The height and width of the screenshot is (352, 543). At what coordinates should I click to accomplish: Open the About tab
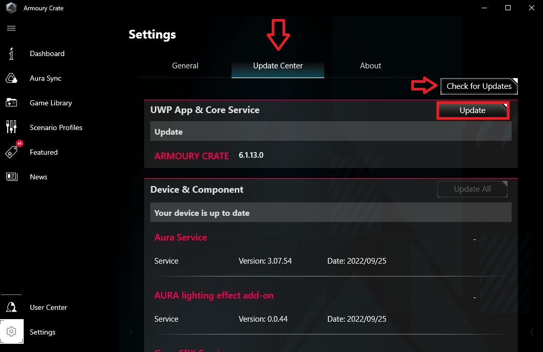pos(371,66)
